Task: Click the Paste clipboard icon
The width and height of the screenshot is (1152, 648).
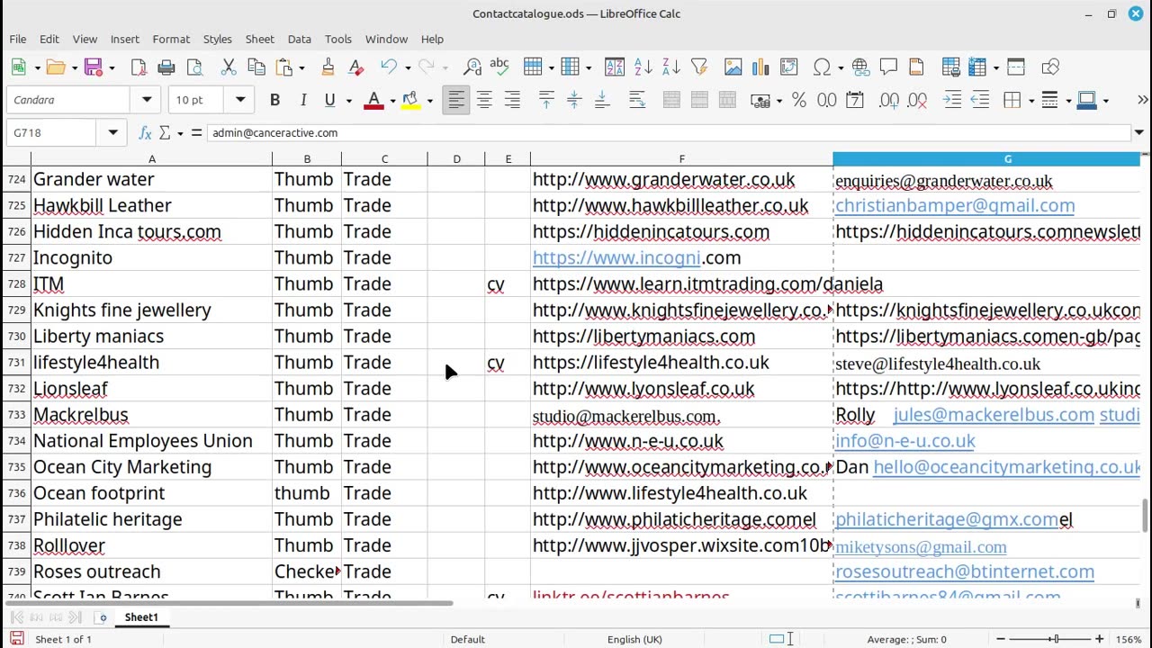Action: (x=284, y=67)
